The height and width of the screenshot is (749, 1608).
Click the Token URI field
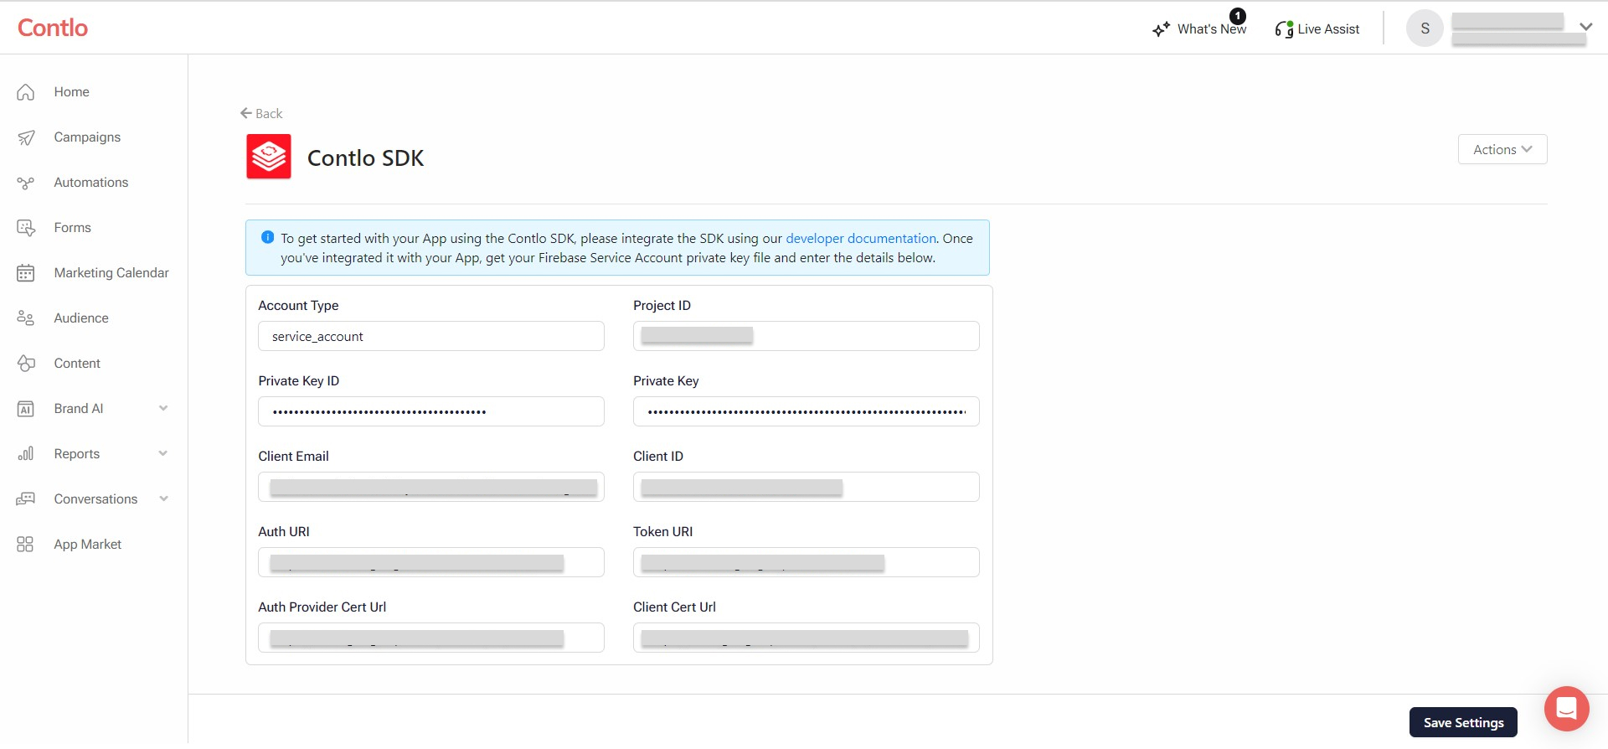click(x=807, y=562)
